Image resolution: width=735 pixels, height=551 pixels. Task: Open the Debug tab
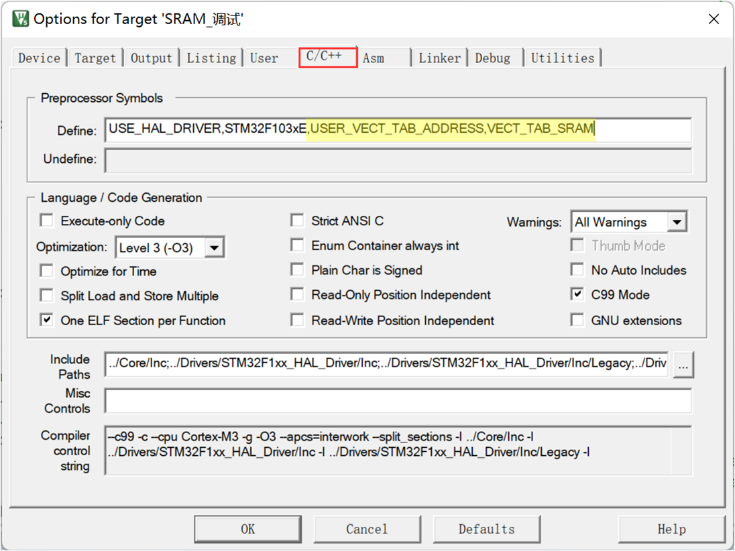point(493,58)
